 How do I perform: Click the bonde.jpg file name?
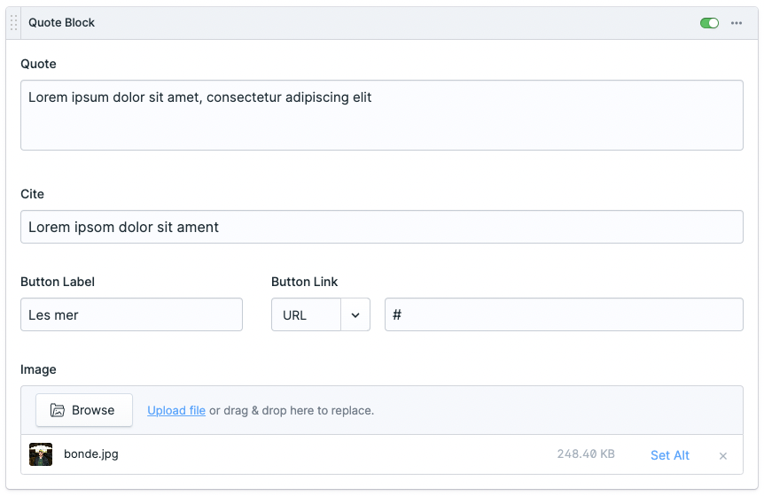click(91, 454)
